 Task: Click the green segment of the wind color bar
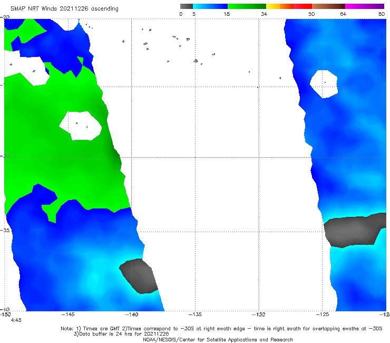[247, 6]
